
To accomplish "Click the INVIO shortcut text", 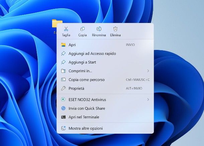I will click(x=130, y=45).
